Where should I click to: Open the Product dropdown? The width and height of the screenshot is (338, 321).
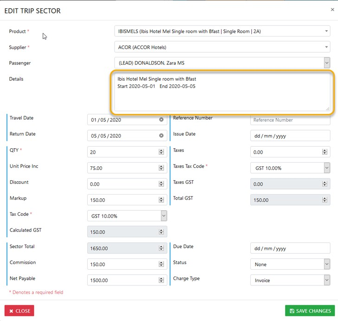pos(327,31)
